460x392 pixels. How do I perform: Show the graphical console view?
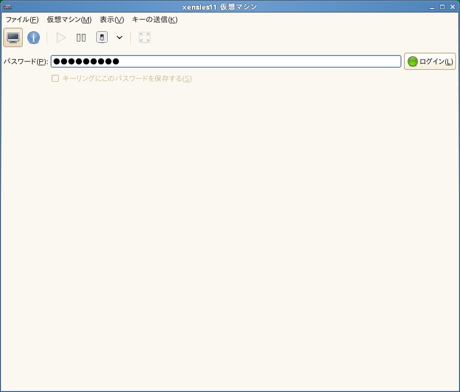tap(13, 37)
